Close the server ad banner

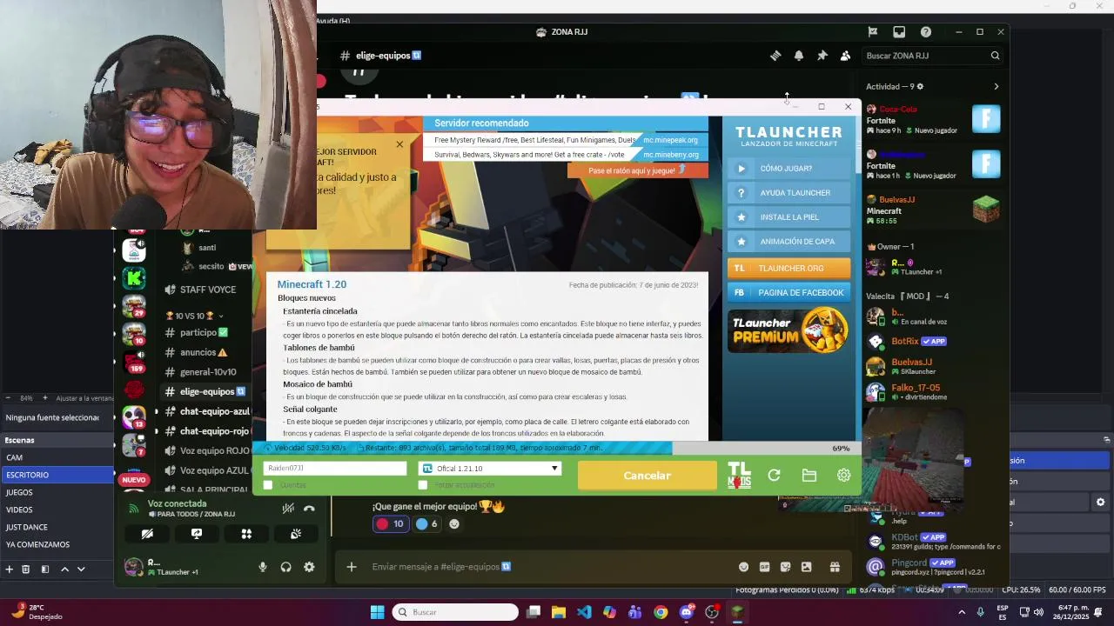click(x=399, y=144)
